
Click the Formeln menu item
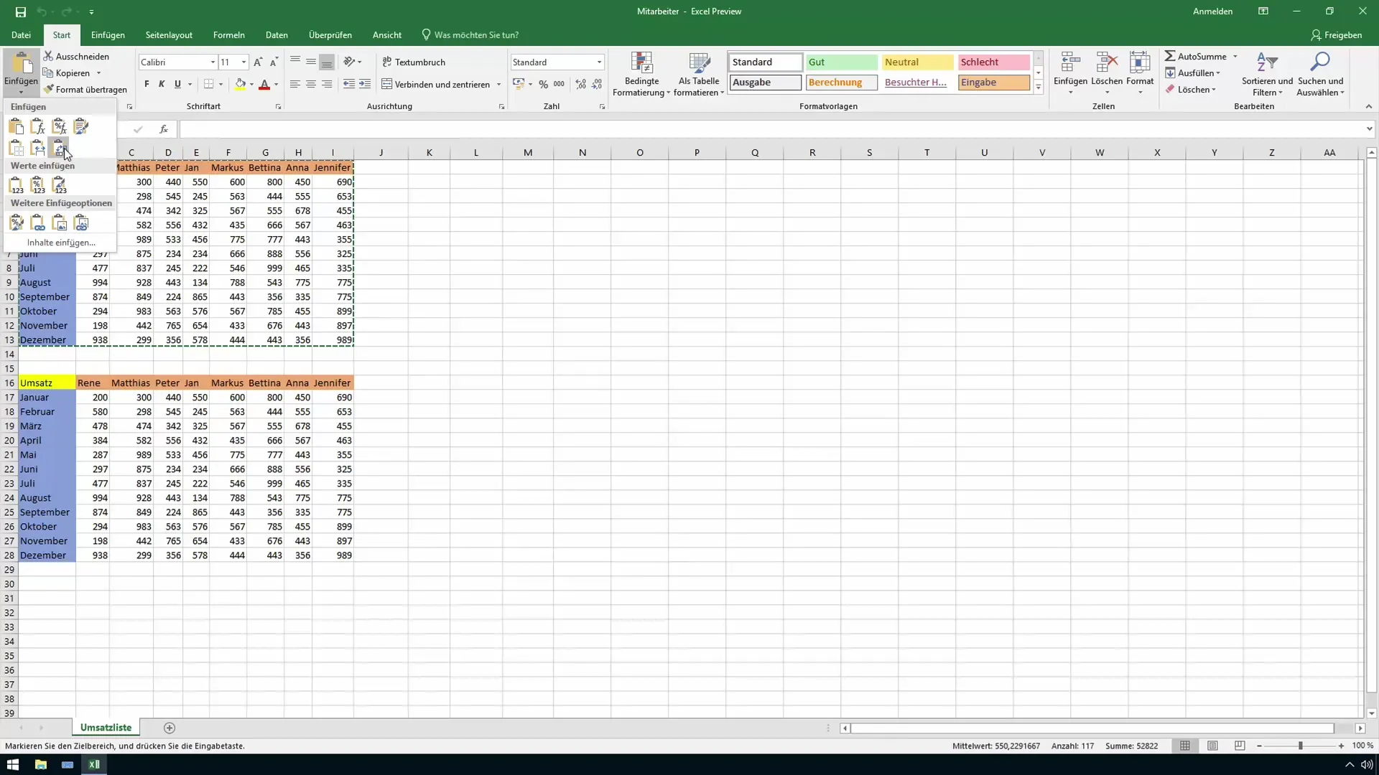(229, 35)
